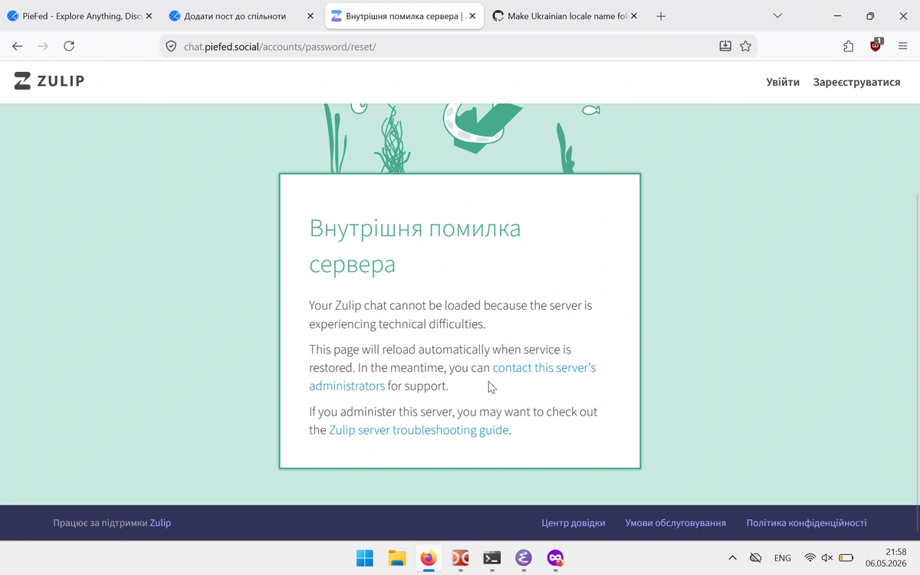This screenshot has width=920, height=575.
Task: Click the Zulip link in the footer
Action: tap(160, 523)
